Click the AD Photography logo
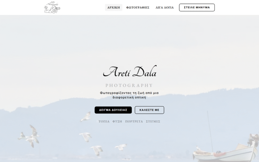This screenshot has height=162, width=259. [x=52, y=7]
